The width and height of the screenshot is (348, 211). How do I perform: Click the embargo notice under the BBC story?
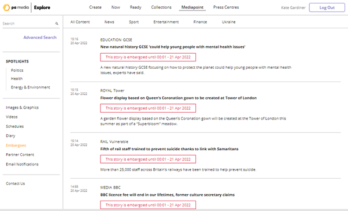point(148,205)
